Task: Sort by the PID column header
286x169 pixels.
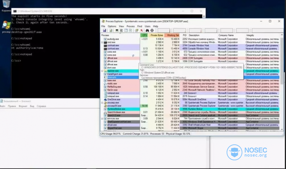Action: point(184,35)
